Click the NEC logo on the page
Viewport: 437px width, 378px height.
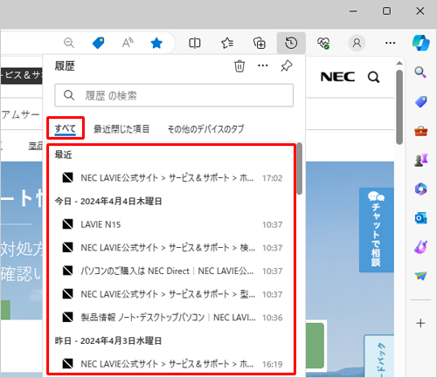[x=337, y=77]
